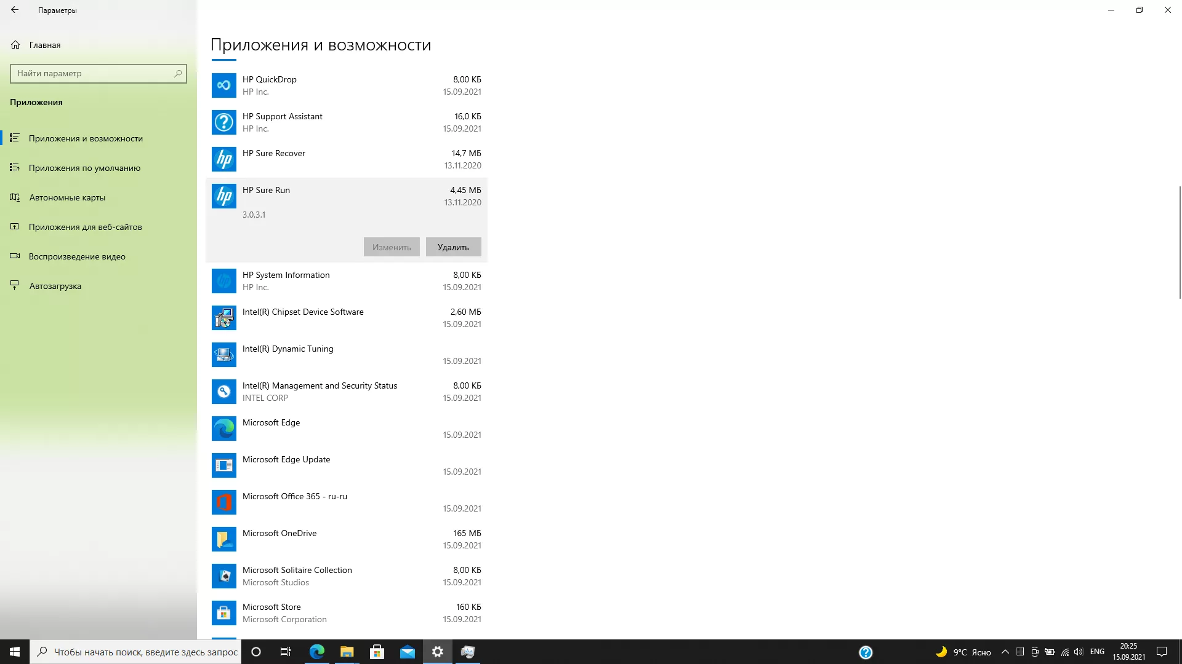The width and height of the screenshot is (1182, 664).
Task: Click the battery tray icon
Action: [x=1050, y=652]
